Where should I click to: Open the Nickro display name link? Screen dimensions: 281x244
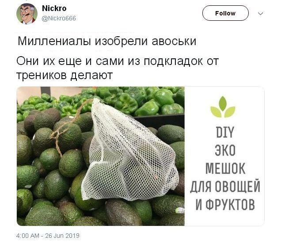pos(54,8)
